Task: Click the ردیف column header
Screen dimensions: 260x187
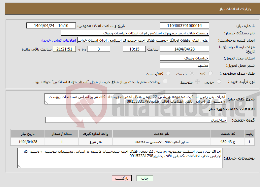Action: 249,134
